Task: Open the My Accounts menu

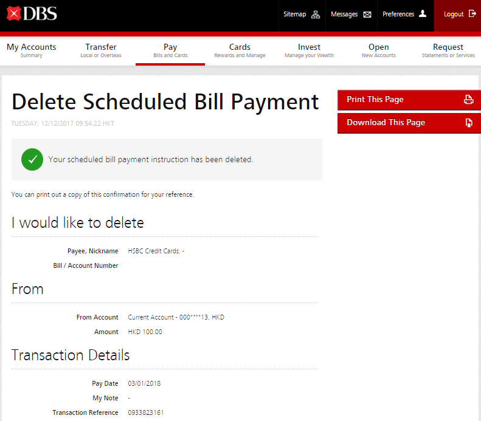Action: [x=32, y=50]
